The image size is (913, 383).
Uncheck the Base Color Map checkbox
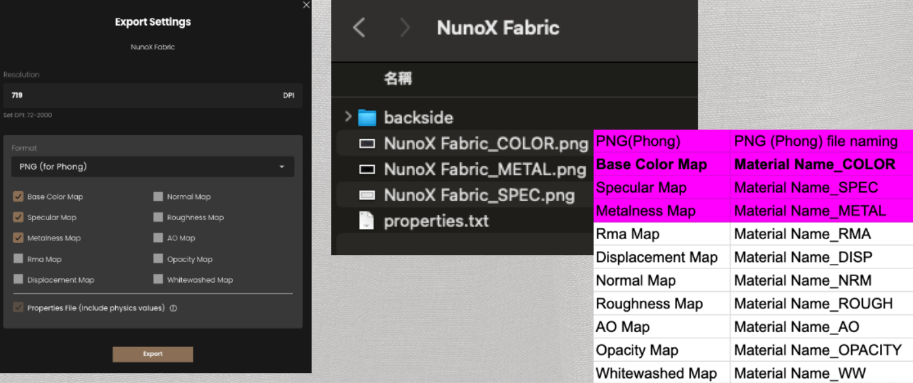coord(18,197)
